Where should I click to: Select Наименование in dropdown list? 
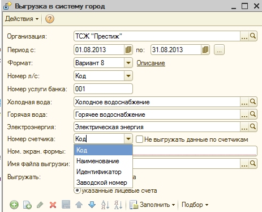pyautogui.click(x=104, y=161)
